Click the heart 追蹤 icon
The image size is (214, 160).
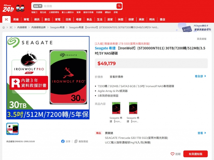click(x=172, y=154)
